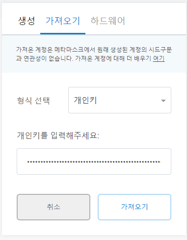The height and width of the screenshot is (240, 187).
Task: Click the imported account info notice text
Action: 94,54
